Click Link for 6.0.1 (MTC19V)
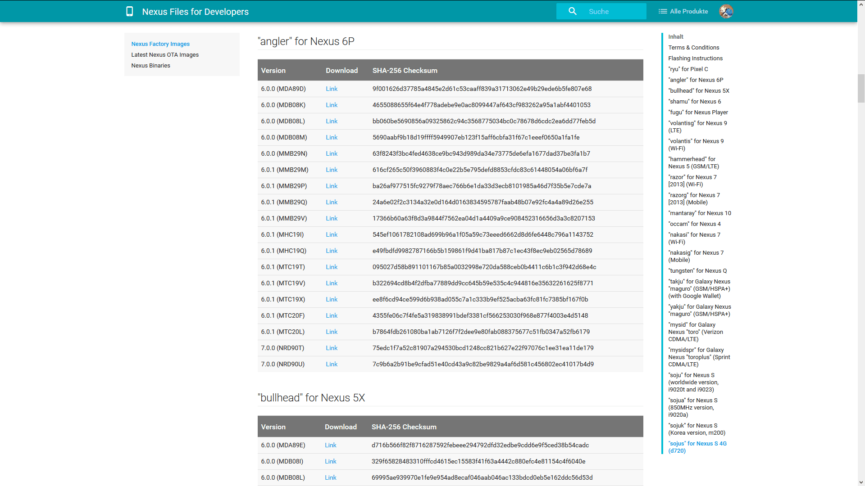 pos(332,283)
